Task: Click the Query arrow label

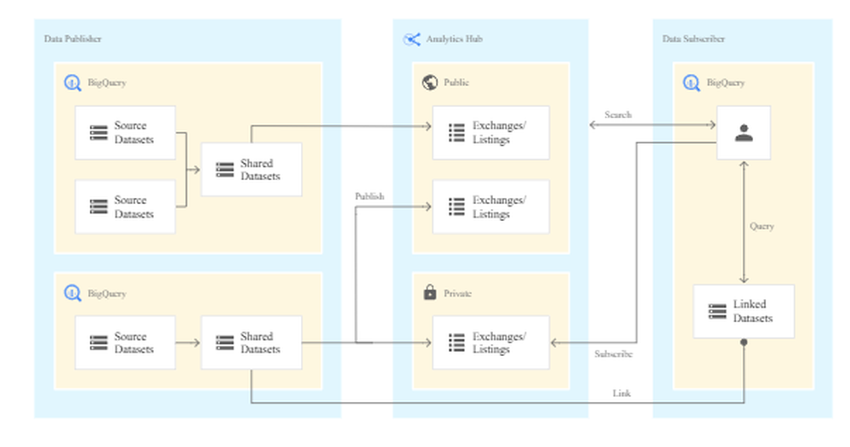Action: [762, 227]
